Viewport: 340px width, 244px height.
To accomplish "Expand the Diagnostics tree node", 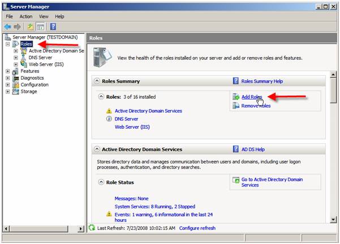I will tap(8, 78).
